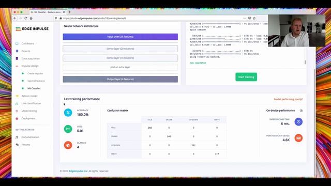Click the Documentation icon
331x186 pixels.
point(17,137)
